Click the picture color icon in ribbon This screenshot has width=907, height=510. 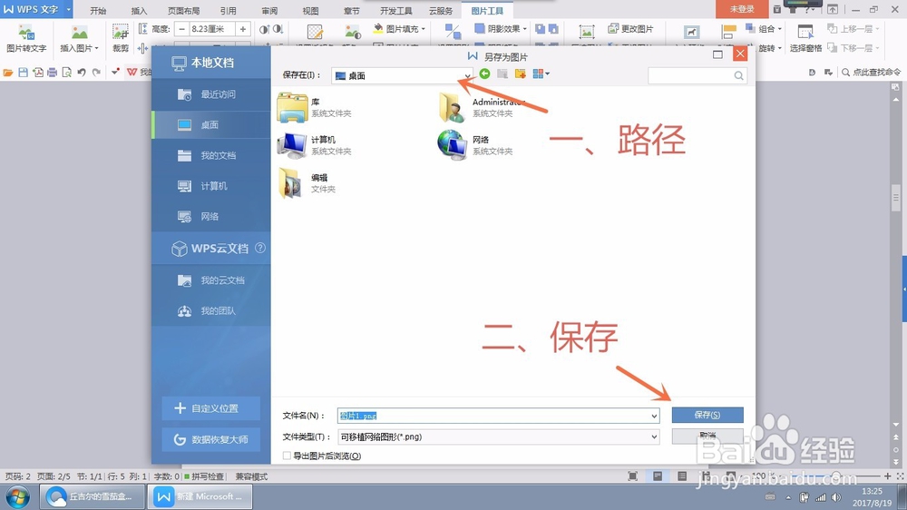tap(352, 32)
